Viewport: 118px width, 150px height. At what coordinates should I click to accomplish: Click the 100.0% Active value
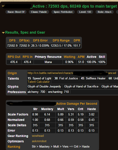tap(91, 62)
